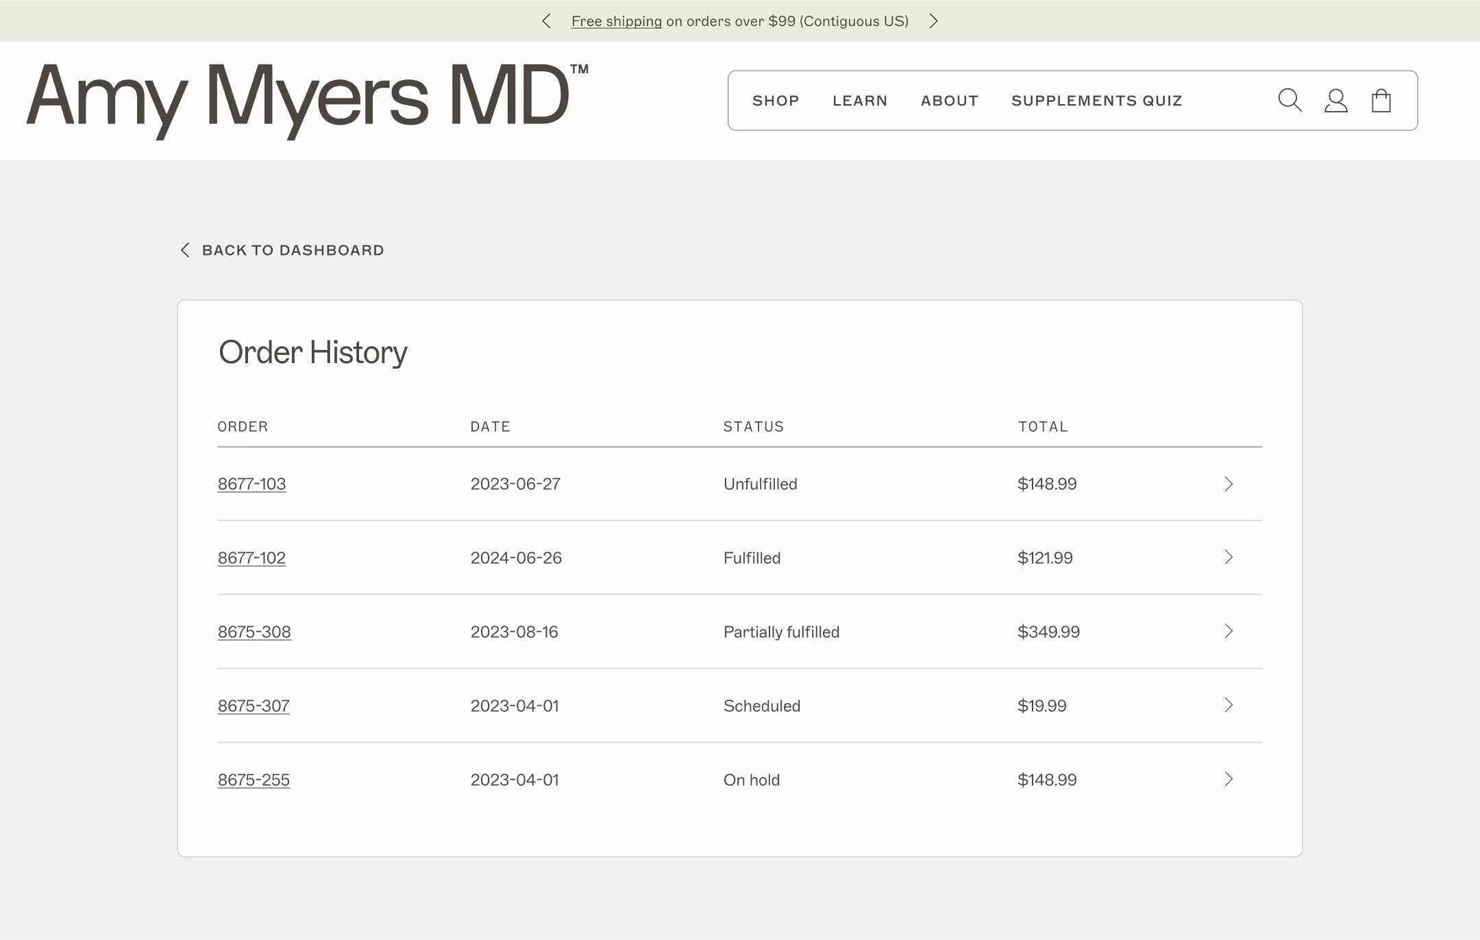This screenshot has height=940, width=1480.
Task: Click the Order History heading
Action: click(x=313, y=354)
